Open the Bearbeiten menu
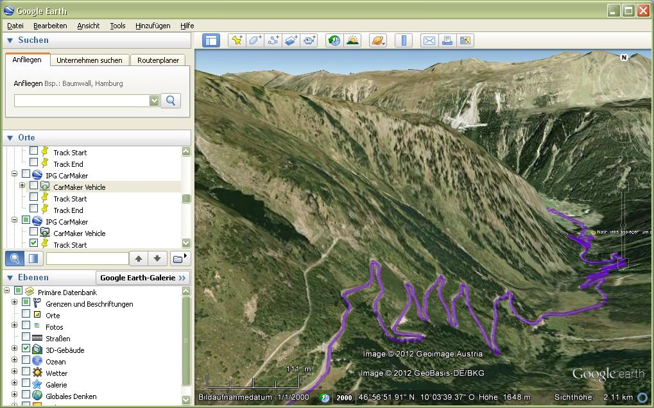The height and width of the screenshot is (408, 654). point(50,26)
